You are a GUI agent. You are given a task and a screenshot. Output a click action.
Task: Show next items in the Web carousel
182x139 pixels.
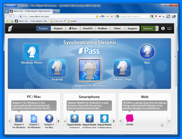click(169, 121)
